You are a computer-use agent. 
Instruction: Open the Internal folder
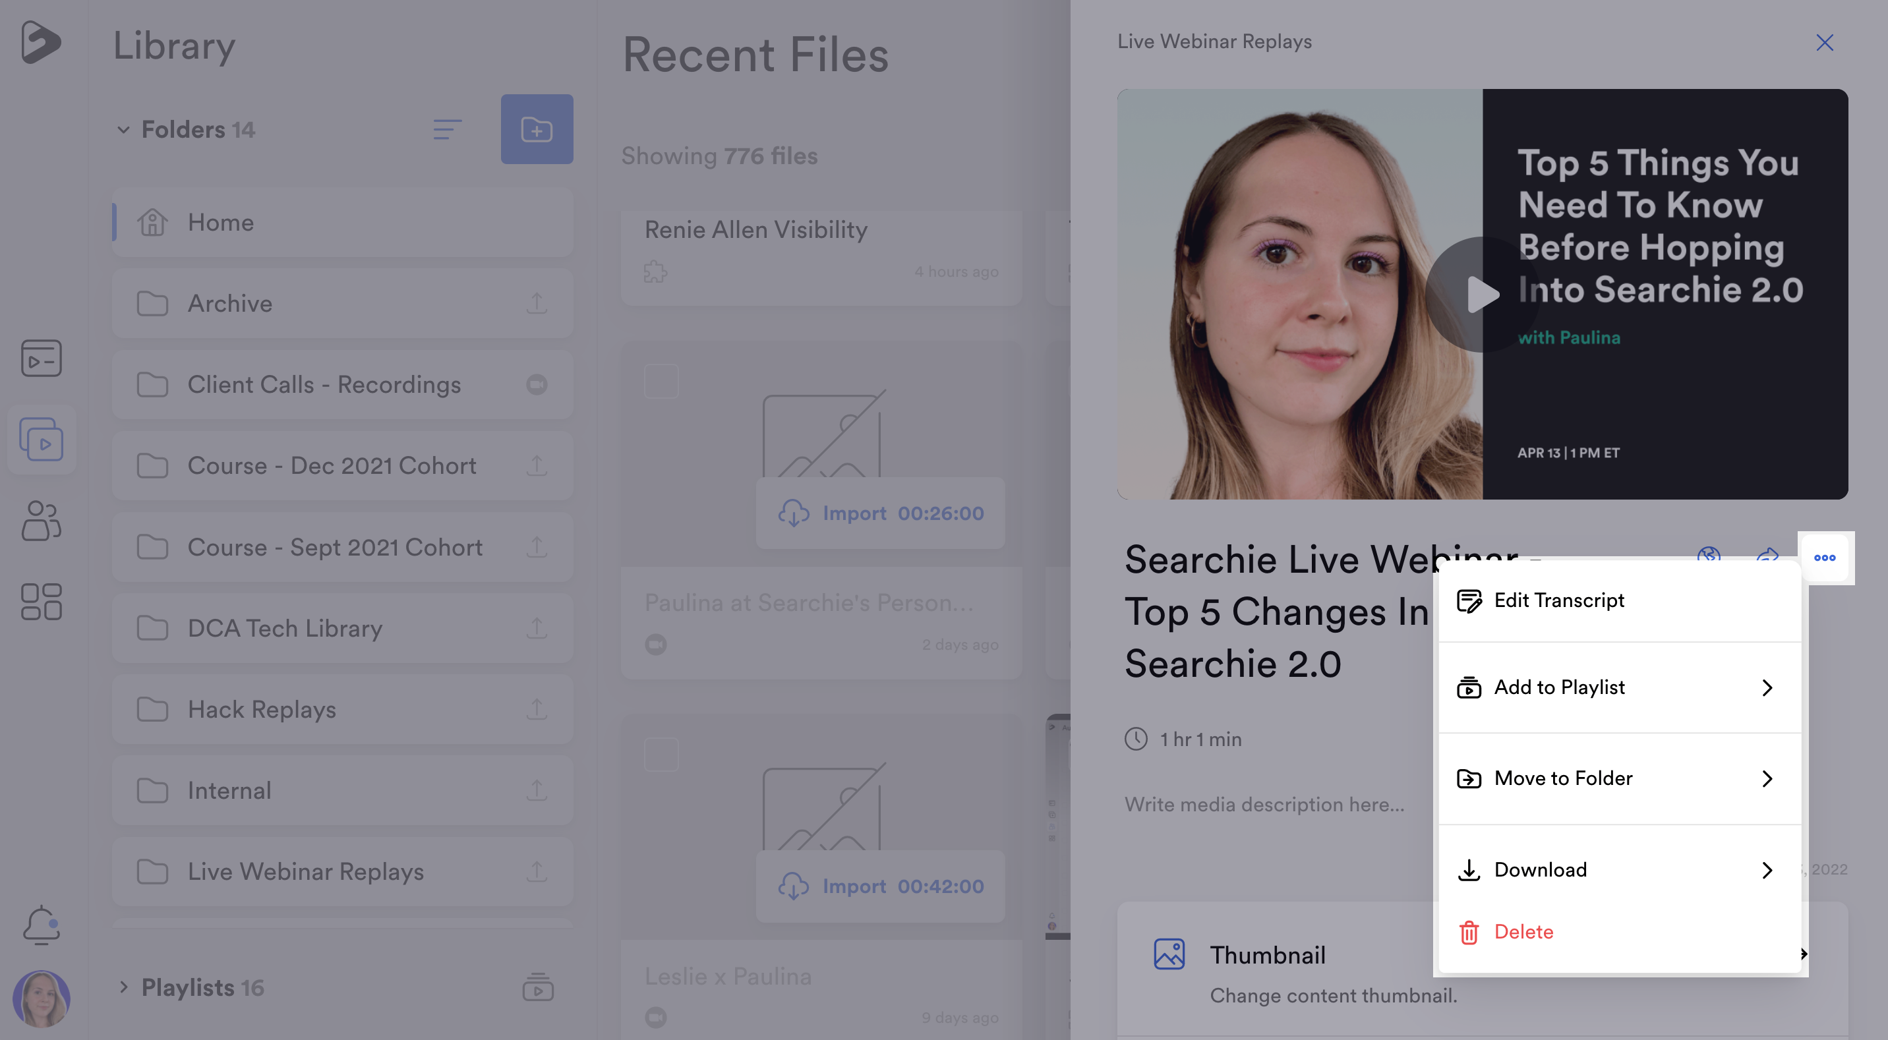(x=342, y=790)
